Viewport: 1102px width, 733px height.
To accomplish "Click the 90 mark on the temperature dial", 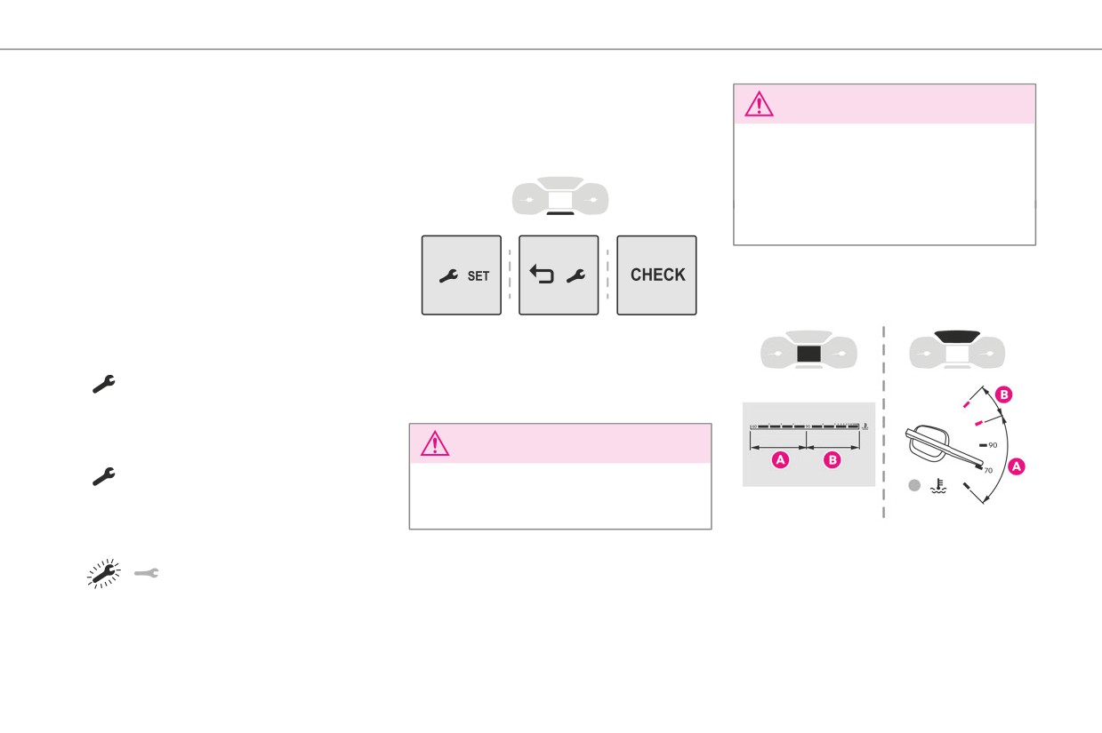I will [x=987, y=444].
